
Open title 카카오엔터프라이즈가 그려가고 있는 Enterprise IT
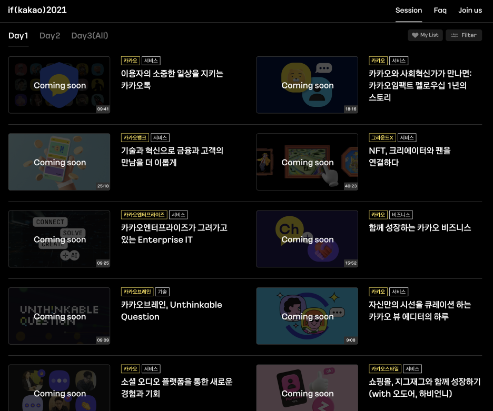[174, 234]
